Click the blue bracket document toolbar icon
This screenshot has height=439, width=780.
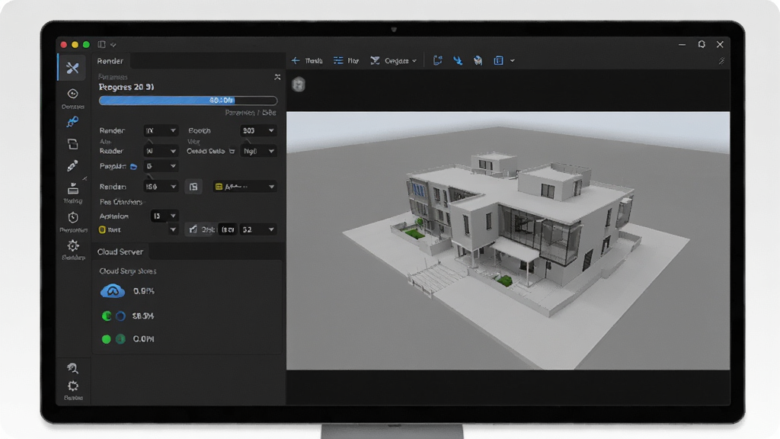pyautogui.click(x=438, y=61)
